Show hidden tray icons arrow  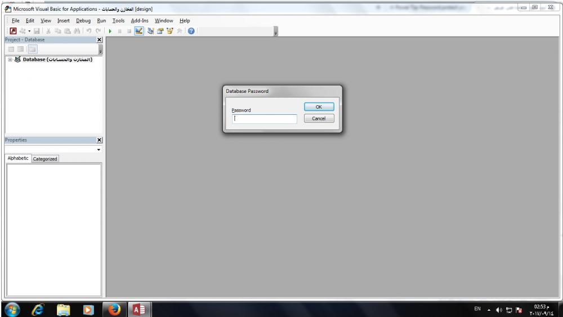click(x=489, y=310)
